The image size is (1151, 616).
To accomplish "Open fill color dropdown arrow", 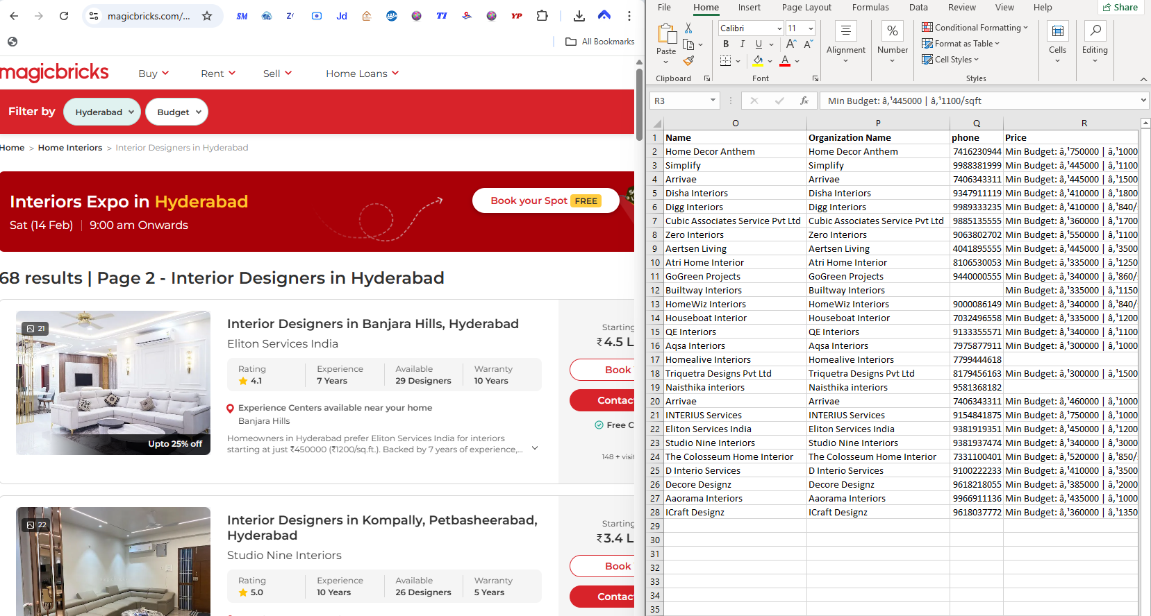I will pos(770,61).
